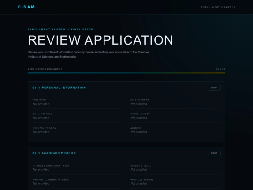Click '02 // ACADEMIC PROFILE' section title
The image size is (253, 190).
pos(54,153)
